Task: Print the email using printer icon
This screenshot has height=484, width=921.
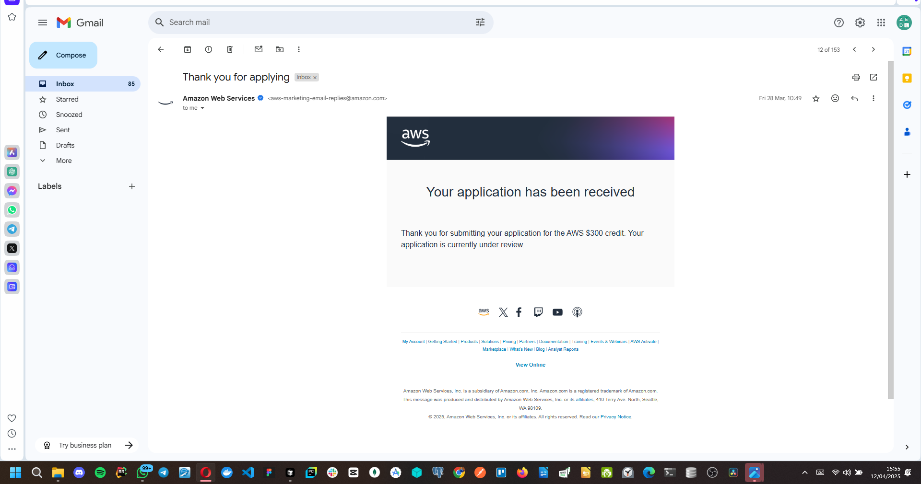Action: [x=856, y=77]
